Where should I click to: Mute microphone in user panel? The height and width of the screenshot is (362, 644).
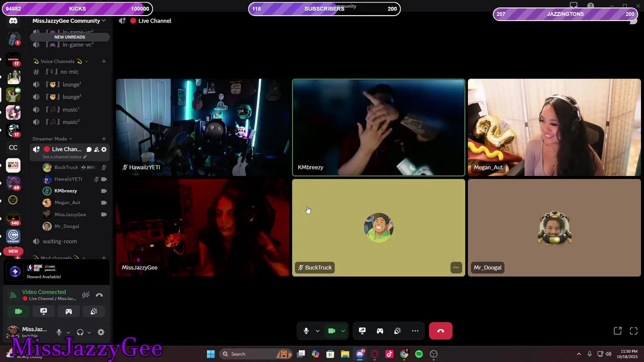tap(59, 332)
